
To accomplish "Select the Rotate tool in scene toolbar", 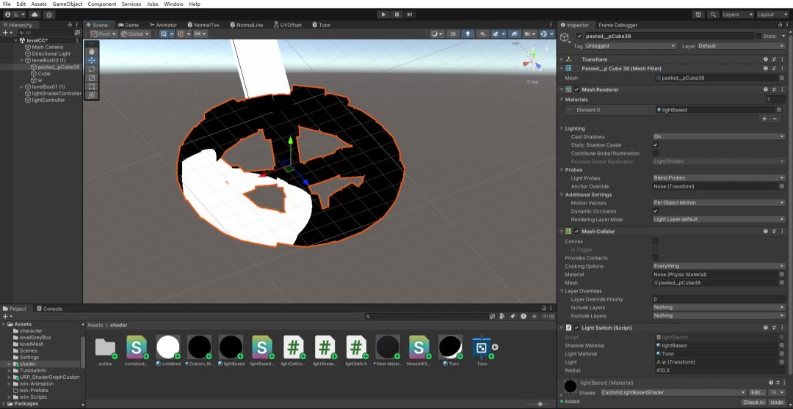I will (x=92, y=69).
